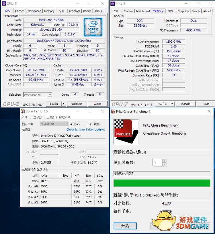This screenshot has width=215, height=234.
Task: Open Bench tab in right CPU-Z window
Action: click(x=196, y=11)
